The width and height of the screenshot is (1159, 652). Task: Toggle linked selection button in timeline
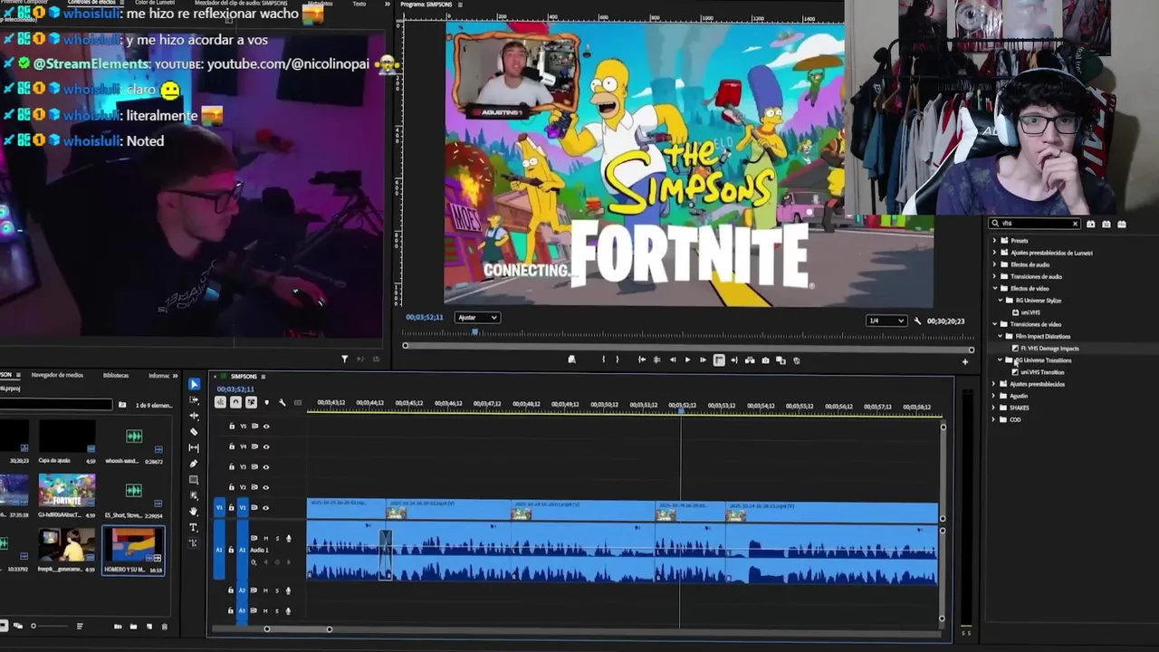251,402
